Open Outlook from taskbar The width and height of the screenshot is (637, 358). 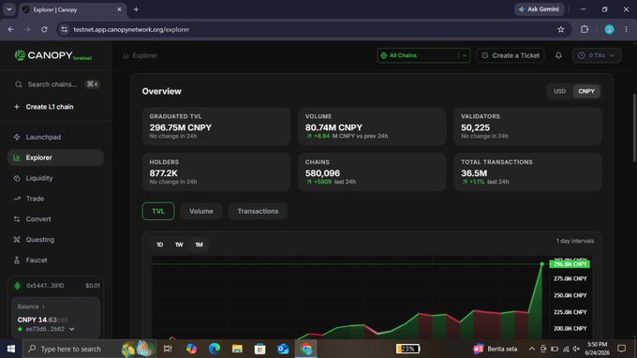coord(283,349)
